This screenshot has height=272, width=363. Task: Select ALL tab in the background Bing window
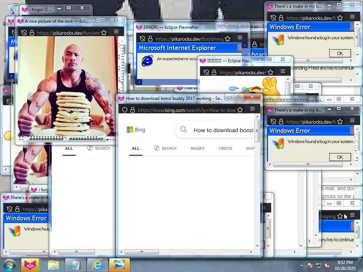point(69,148)
